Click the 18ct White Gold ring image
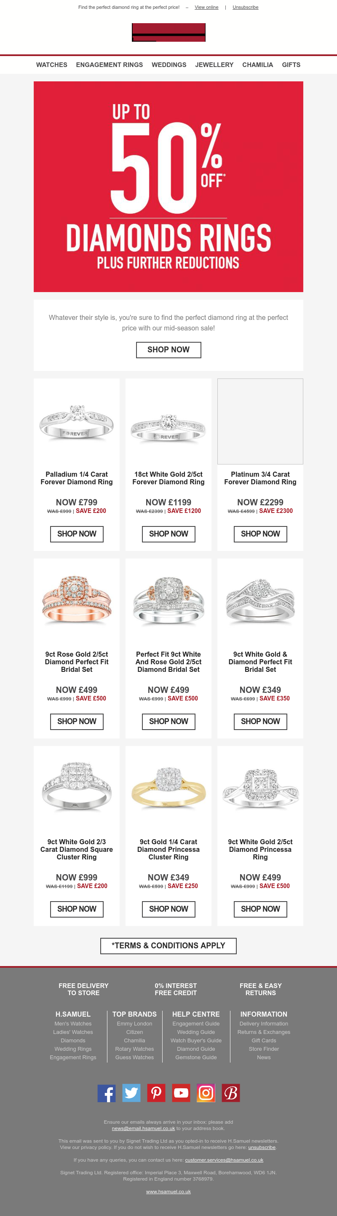This screenshot has width=337, height=1216. tap(168, 427)
